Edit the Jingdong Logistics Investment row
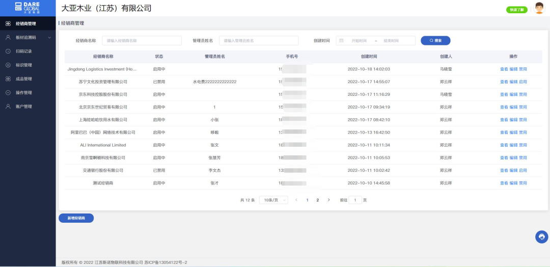This screenshot has width=550, height=267. pyautogui.click(x=513, y=69)
